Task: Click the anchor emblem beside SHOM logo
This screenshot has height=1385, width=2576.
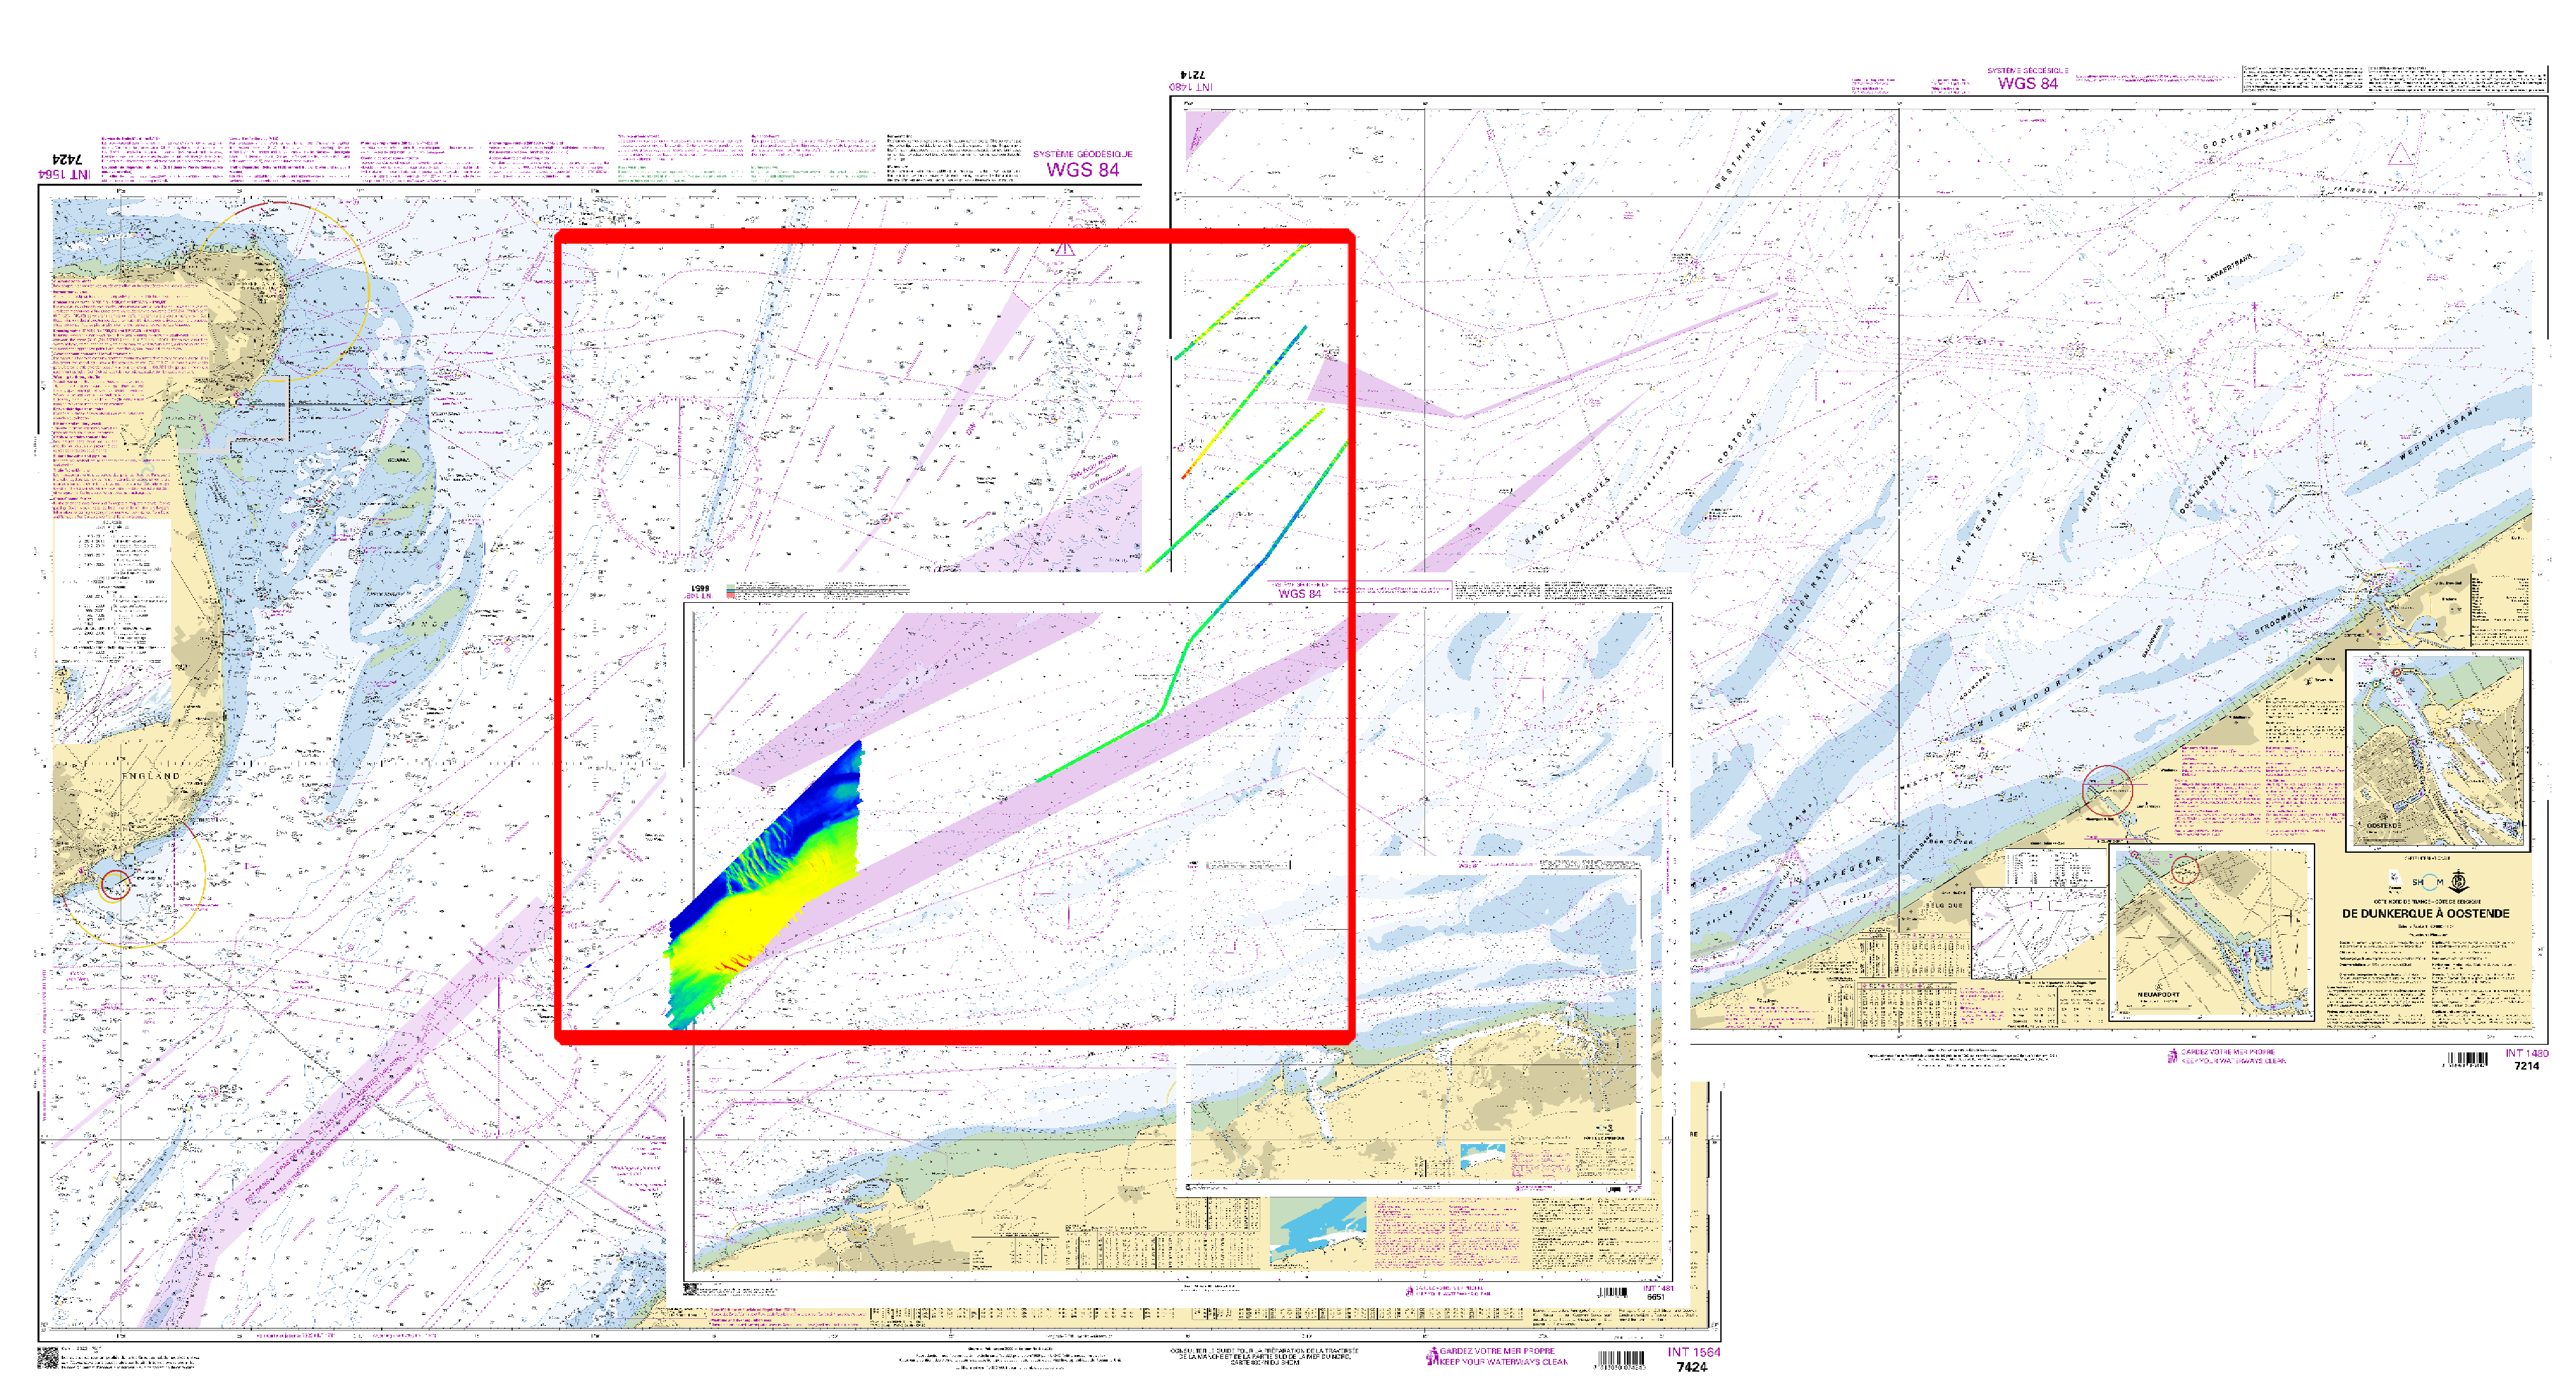Action: point(2459,881)
